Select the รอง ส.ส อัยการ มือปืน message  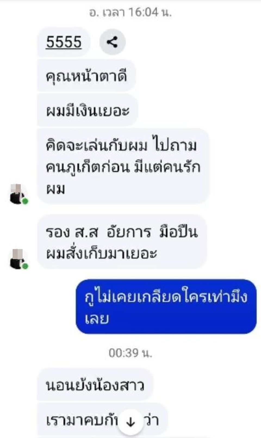click(x=122, y=242)
